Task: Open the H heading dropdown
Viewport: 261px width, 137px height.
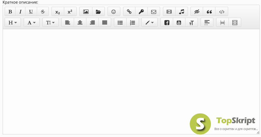Action: click(x=13, y=23)
